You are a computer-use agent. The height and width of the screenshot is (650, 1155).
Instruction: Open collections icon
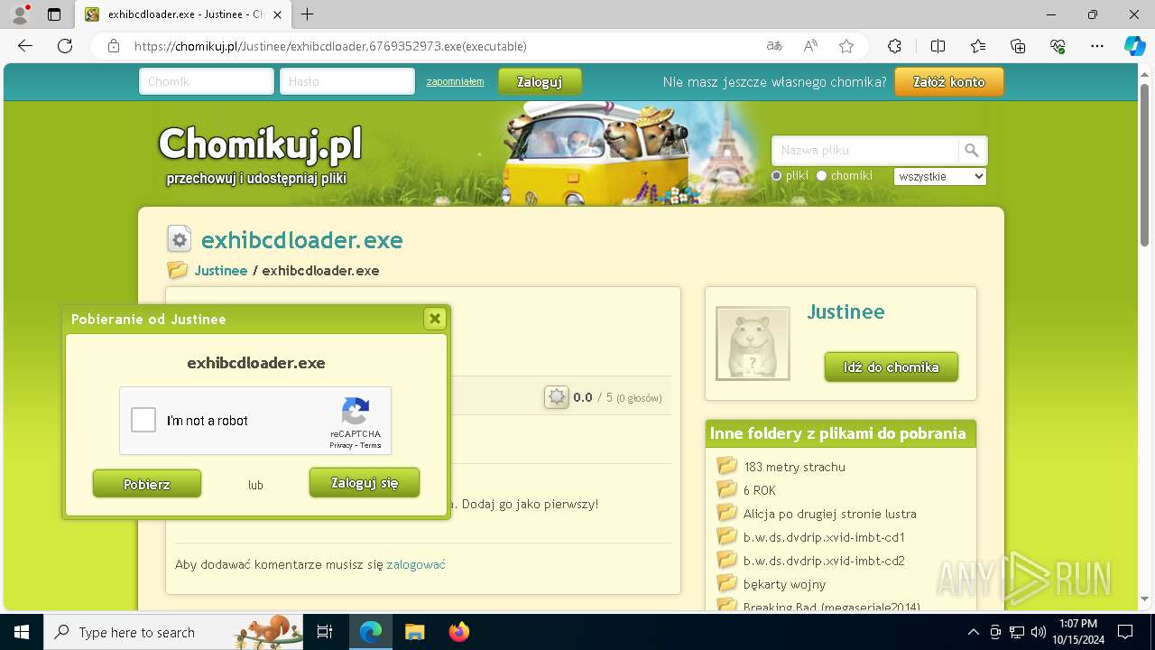1018,46
